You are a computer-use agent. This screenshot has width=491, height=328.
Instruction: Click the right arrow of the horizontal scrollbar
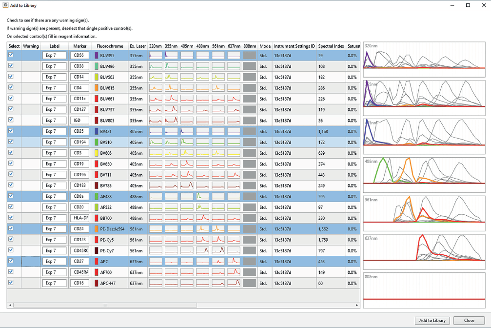(357, 305)
